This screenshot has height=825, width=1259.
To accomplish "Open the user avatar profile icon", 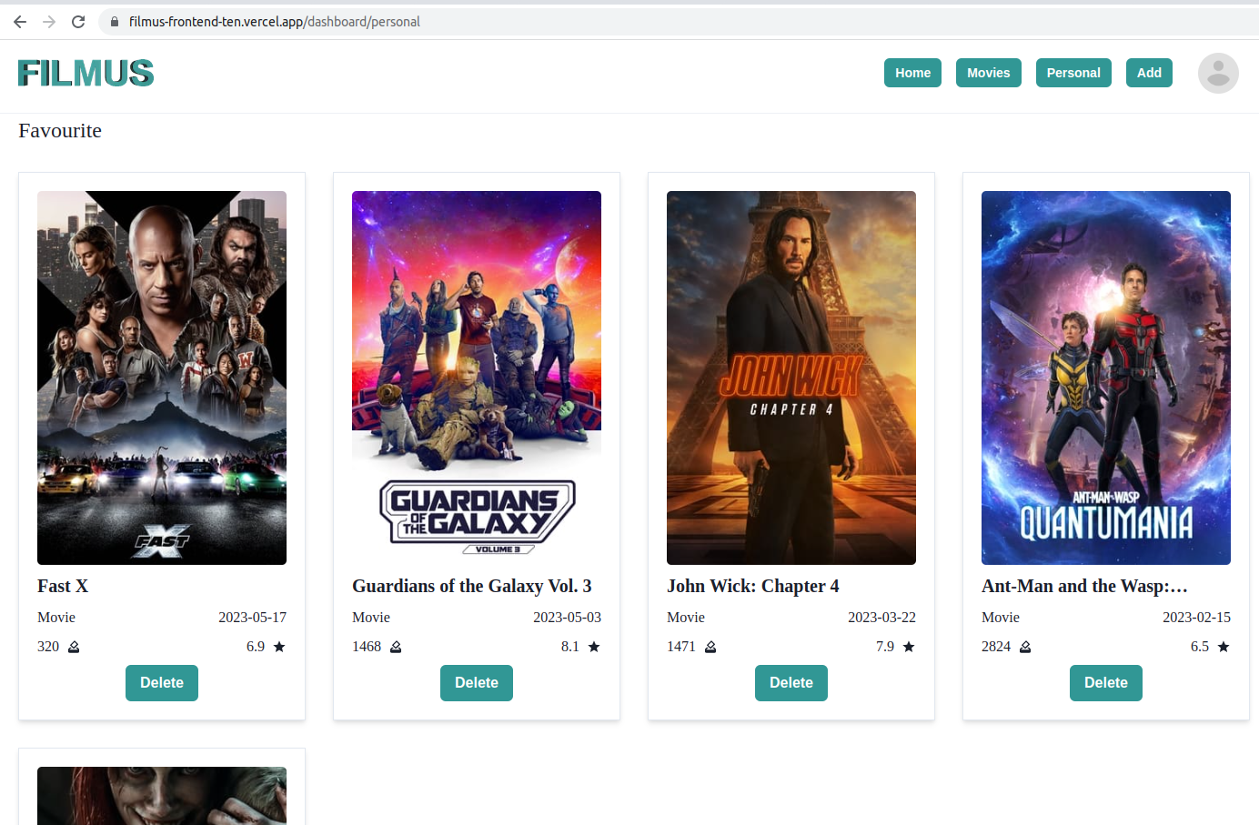I will coord(1218,73).
